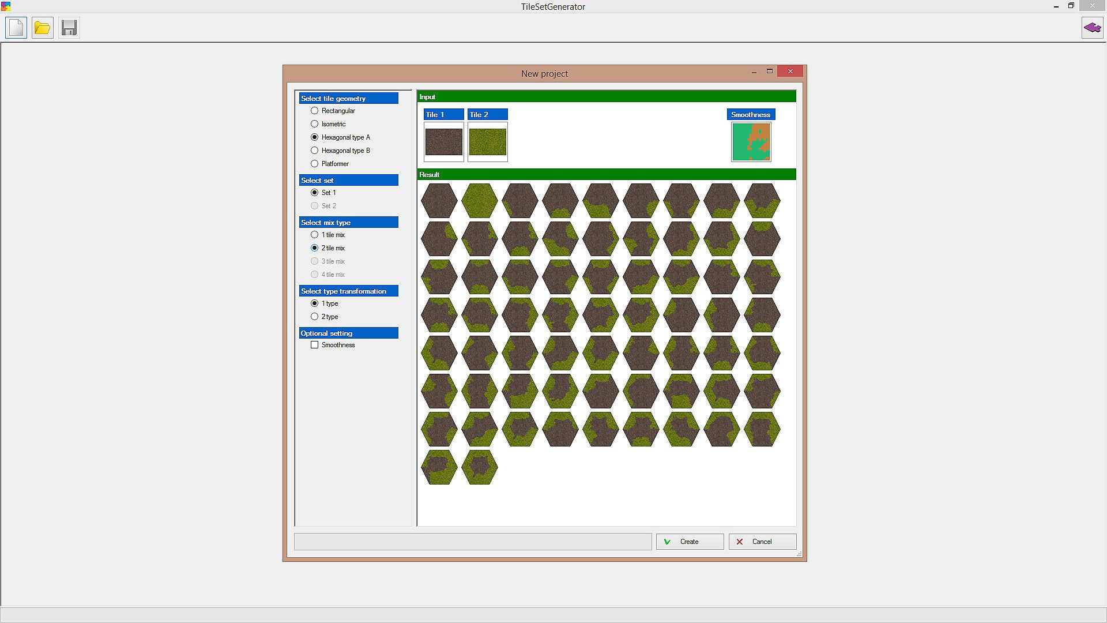The image size is (1107, 623).
Task: Click the last hexagon tile in the bottom row
Action: tap(479, 467)
